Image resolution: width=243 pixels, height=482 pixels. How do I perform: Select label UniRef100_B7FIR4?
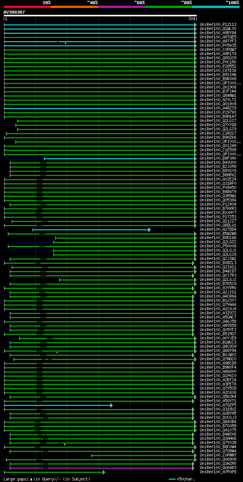coord(218,91)
